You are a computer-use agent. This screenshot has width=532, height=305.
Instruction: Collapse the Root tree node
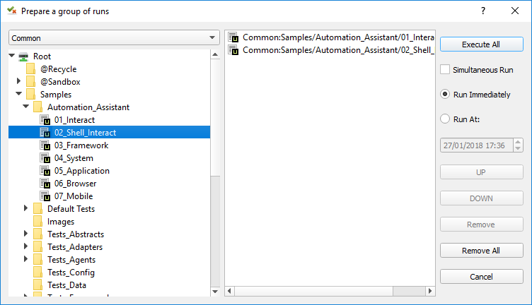[x=12, y=55]
